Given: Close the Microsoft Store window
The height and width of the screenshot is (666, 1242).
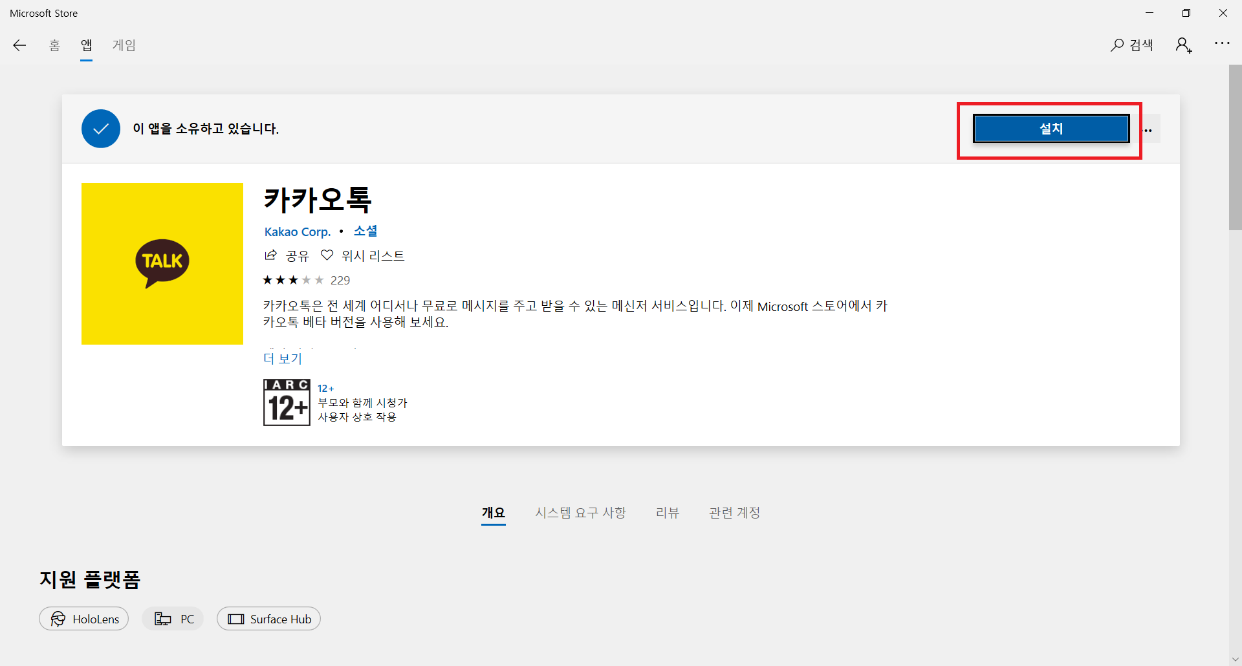Looking at the screenshot, I should coord(1223,13).
